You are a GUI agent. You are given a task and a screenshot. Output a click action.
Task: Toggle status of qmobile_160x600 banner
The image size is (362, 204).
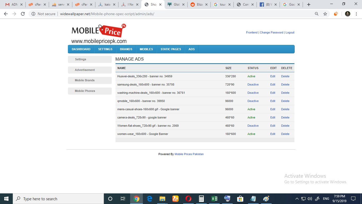click(253, 101)
